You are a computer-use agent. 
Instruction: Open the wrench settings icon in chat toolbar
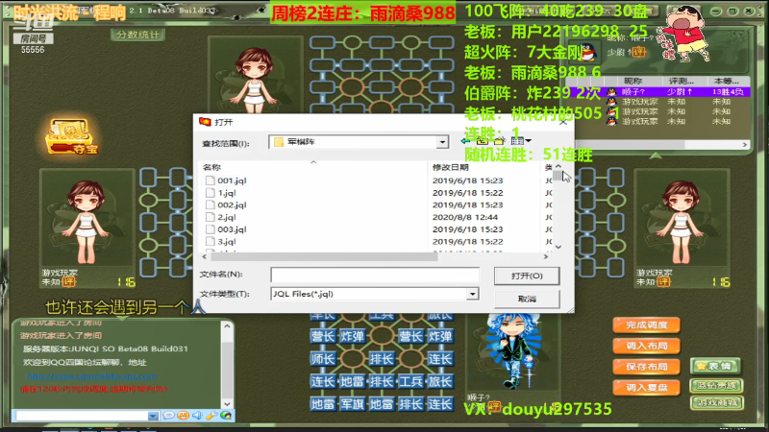(211, 416)
